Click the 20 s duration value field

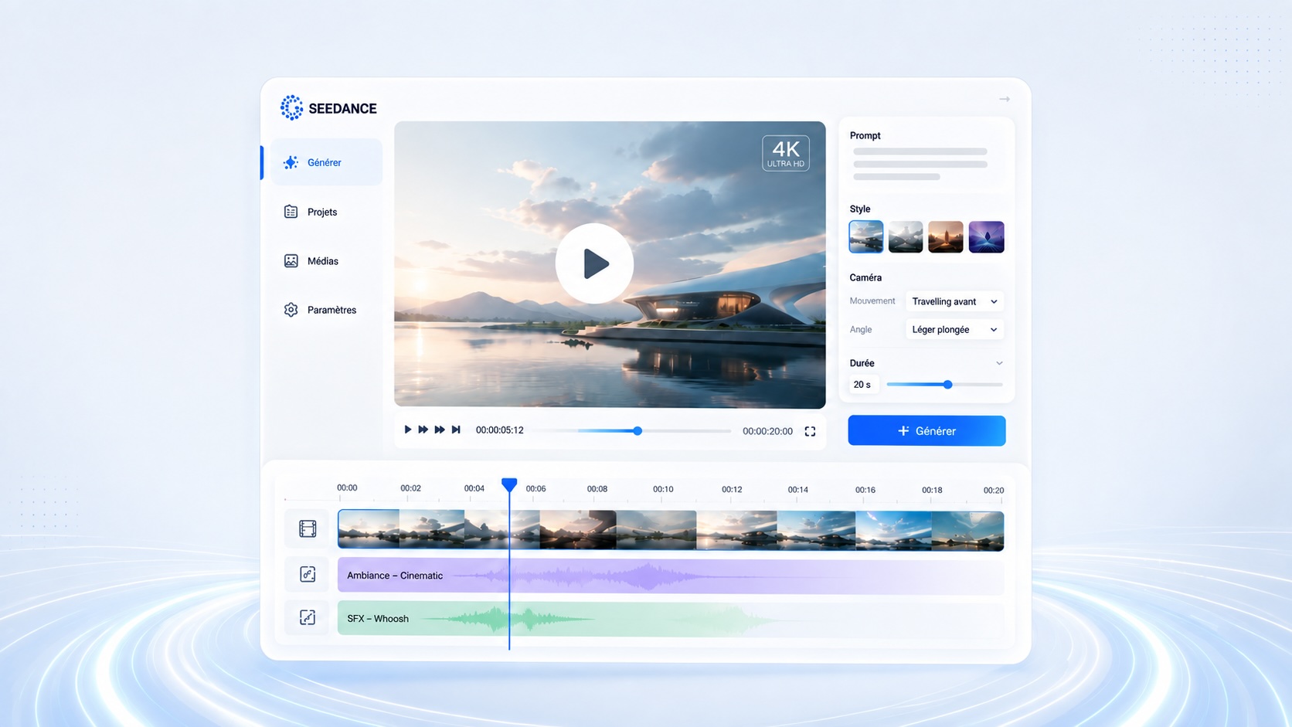click(x=863, y=384)
